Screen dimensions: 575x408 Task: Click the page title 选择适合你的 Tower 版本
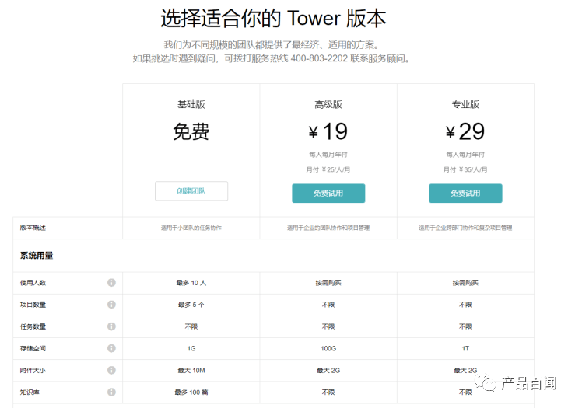click(x=273, y=19)
